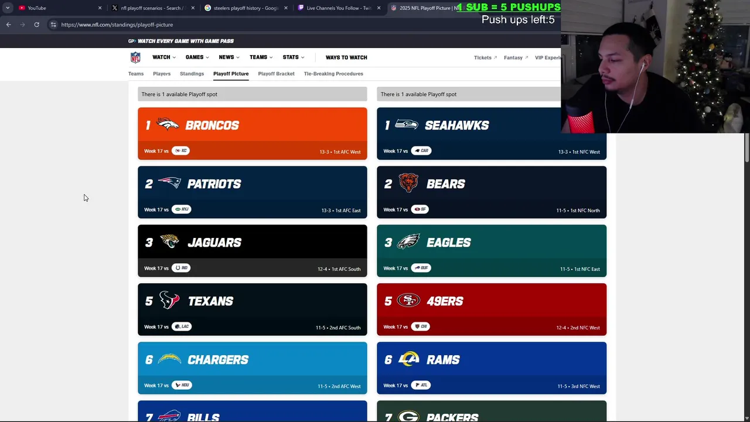Viewport: 750px width, 422px height.
Task: Click the KC opponent badge on Broncos card
Action: (x=180, y=151)
